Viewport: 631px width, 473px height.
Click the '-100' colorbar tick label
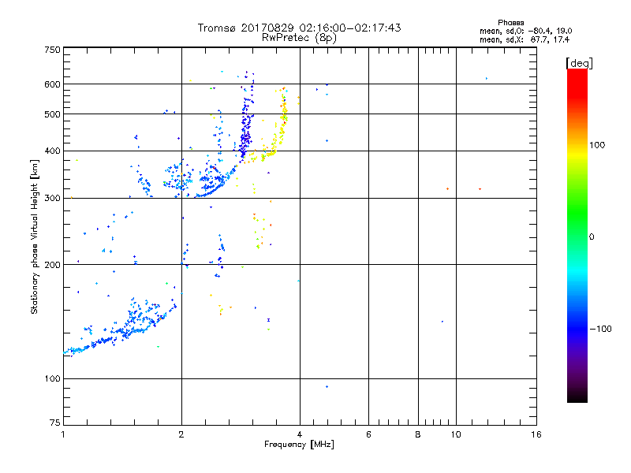tap(601, 329)
